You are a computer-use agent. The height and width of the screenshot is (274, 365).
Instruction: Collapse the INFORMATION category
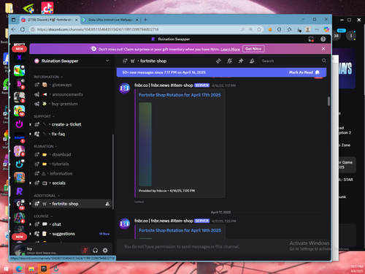point(48,77)
